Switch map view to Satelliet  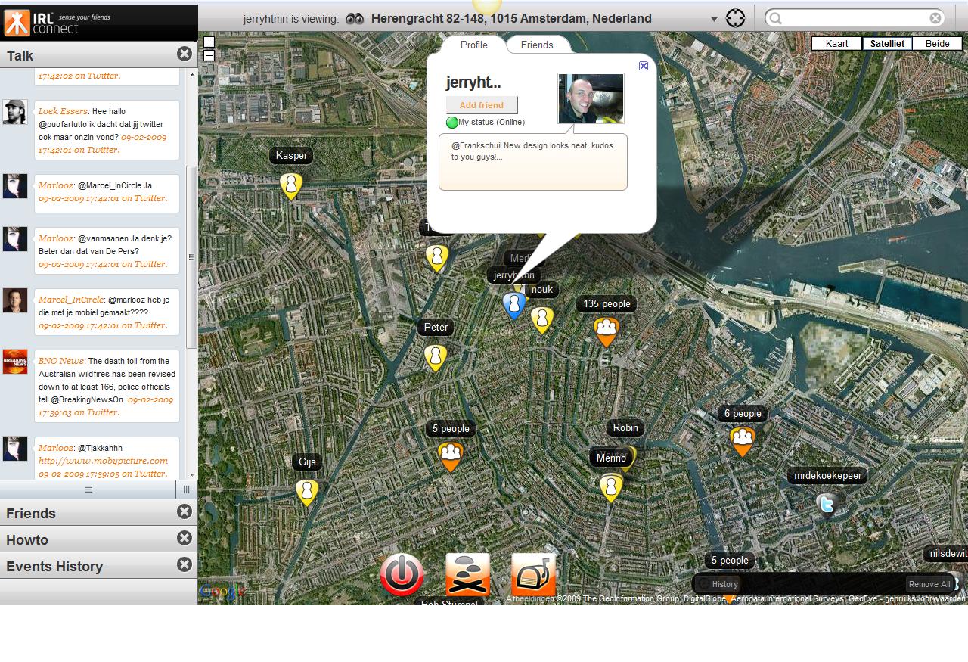point(887,44)
